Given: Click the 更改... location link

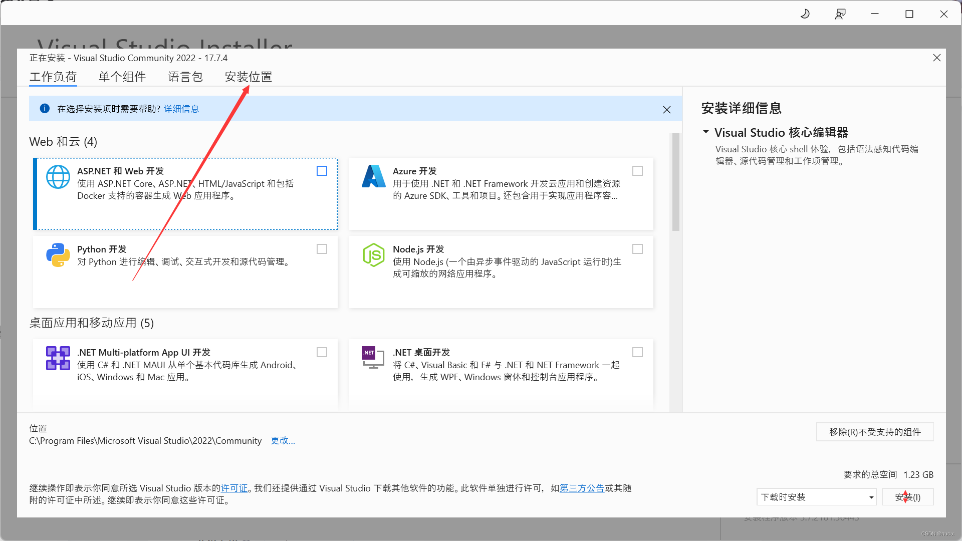Looking at the screenshot, I should coord(283,441).
